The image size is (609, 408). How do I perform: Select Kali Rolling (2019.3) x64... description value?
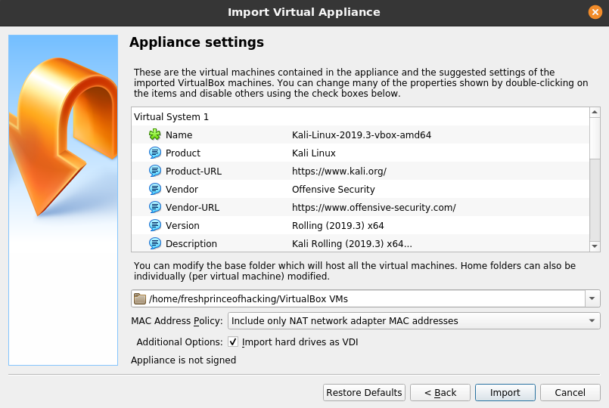pyautogui.click(x=352, y=244)
